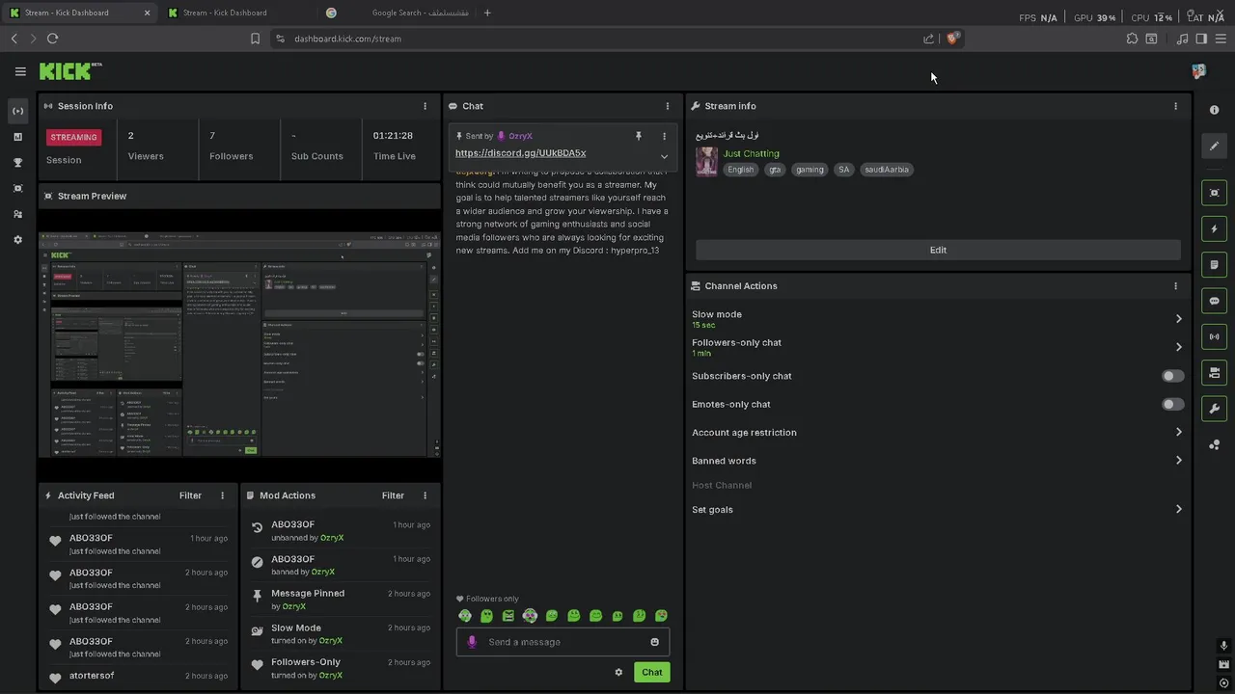Open pinned message three-dot menu

click(664, 136)
